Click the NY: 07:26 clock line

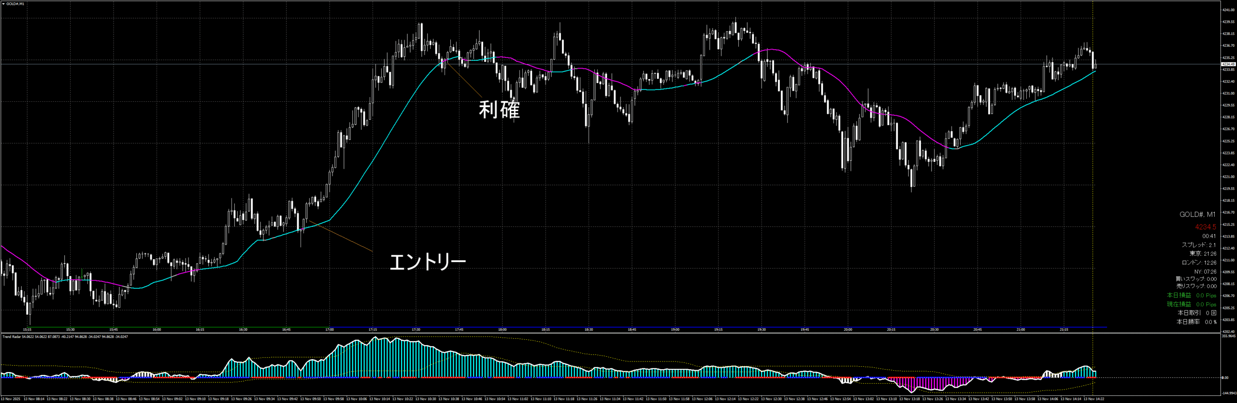pyautogui.click(x=1205, y=272)
